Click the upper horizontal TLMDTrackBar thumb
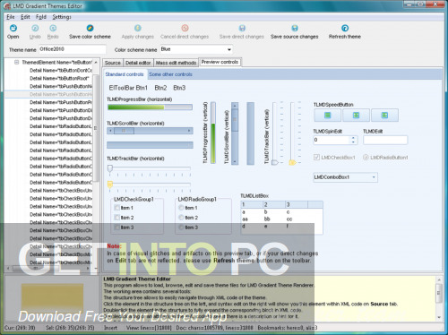448x335 pixels. (x=110, y=168)
